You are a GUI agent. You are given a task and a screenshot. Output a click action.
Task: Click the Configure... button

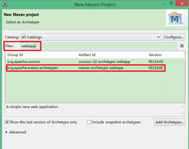(174, 37)
